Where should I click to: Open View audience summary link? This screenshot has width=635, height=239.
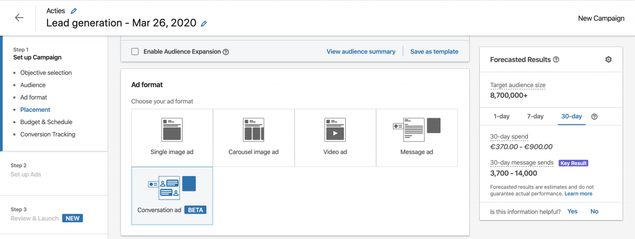click(x=361, y=51)
